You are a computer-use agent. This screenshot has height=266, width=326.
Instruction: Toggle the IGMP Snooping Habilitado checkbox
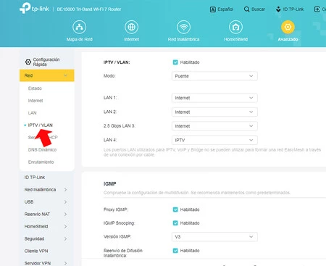[x=175, y=223]
